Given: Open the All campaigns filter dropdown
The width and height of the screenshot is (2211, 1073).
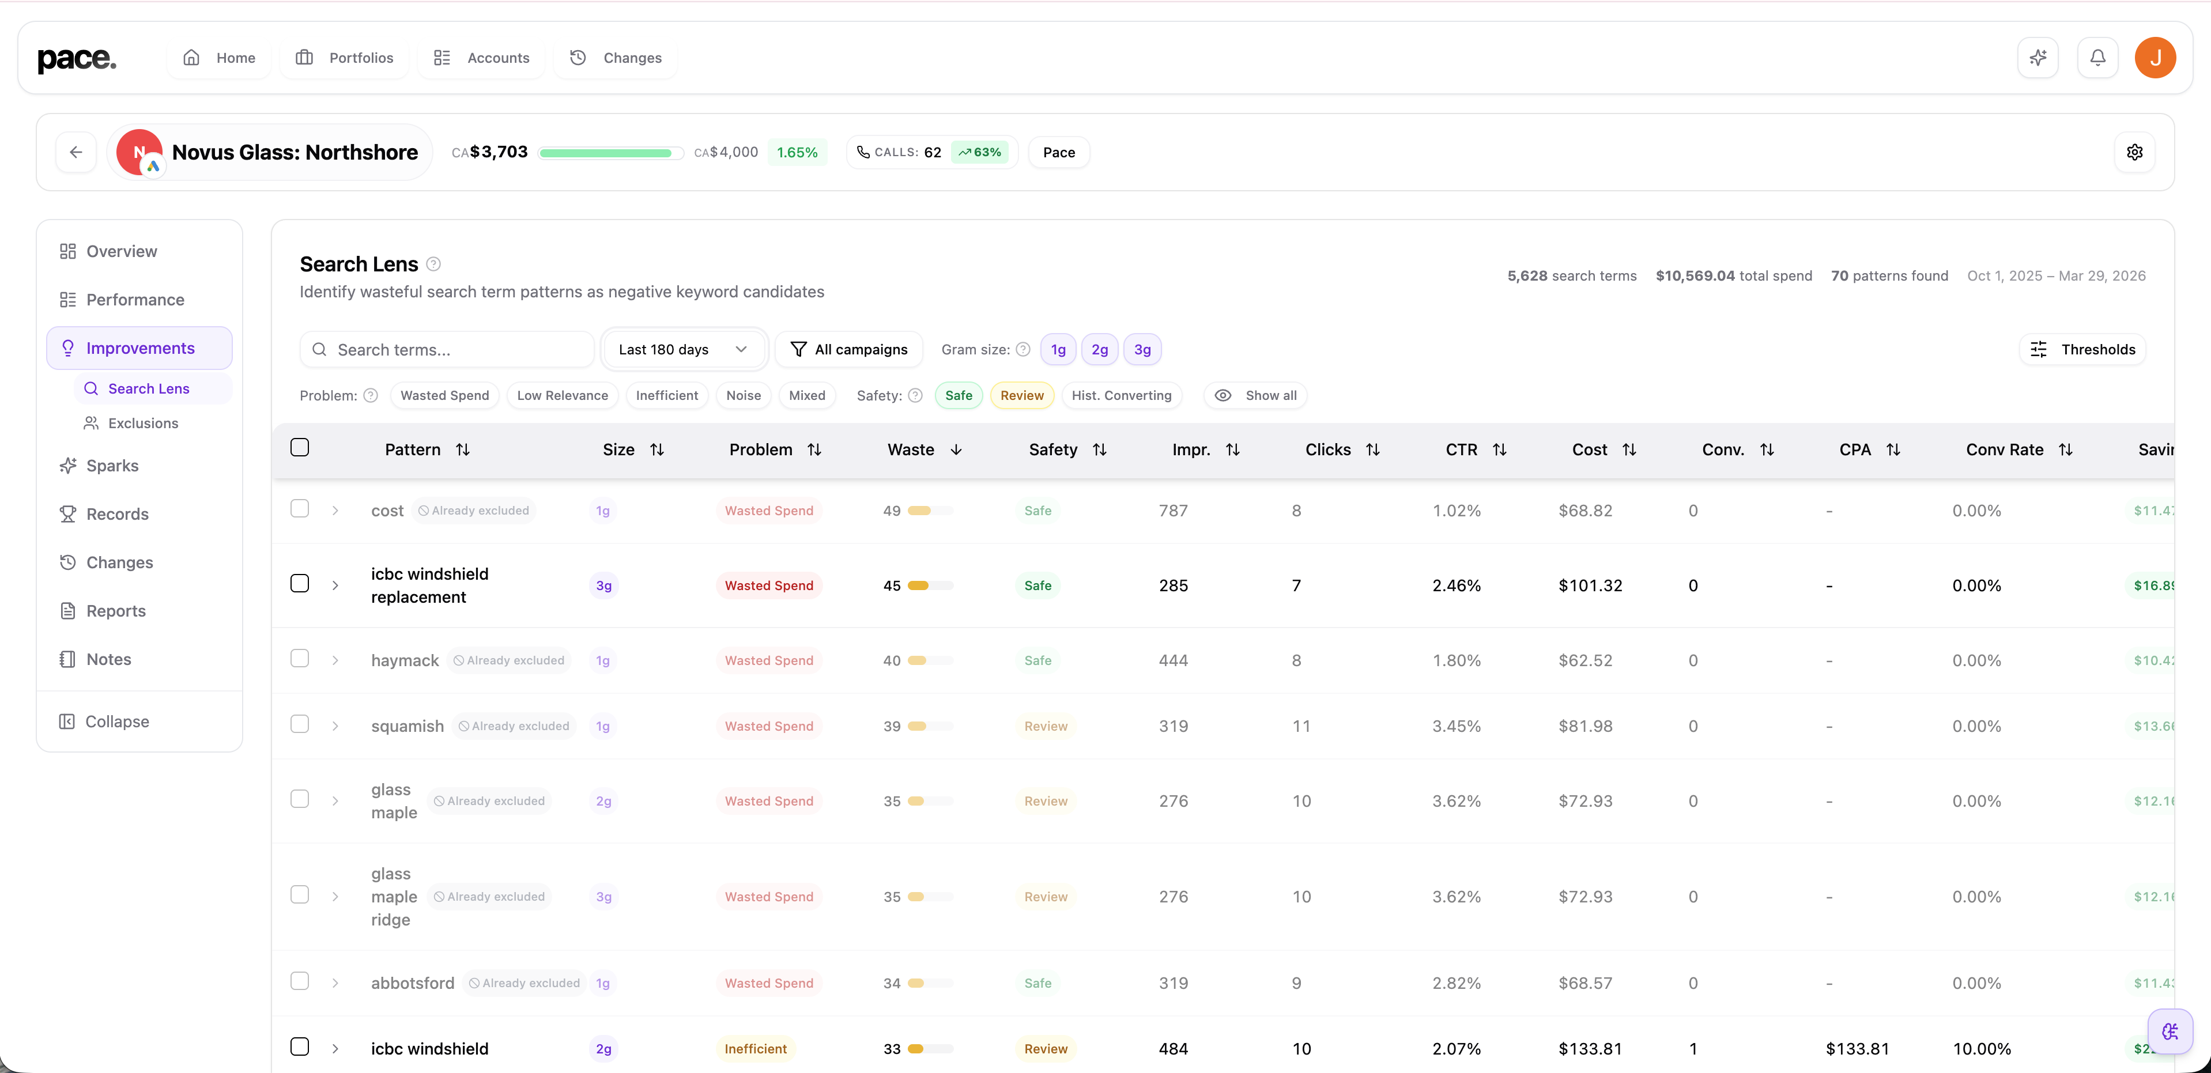Looking at the screenshot, I should click(x=848, y=349).
